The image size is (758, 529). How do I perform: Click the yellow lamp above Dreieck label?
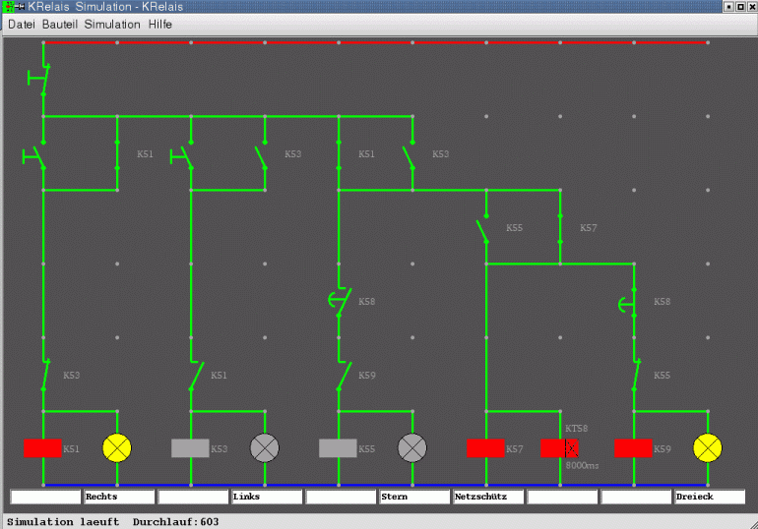click(x=708, y=448)
